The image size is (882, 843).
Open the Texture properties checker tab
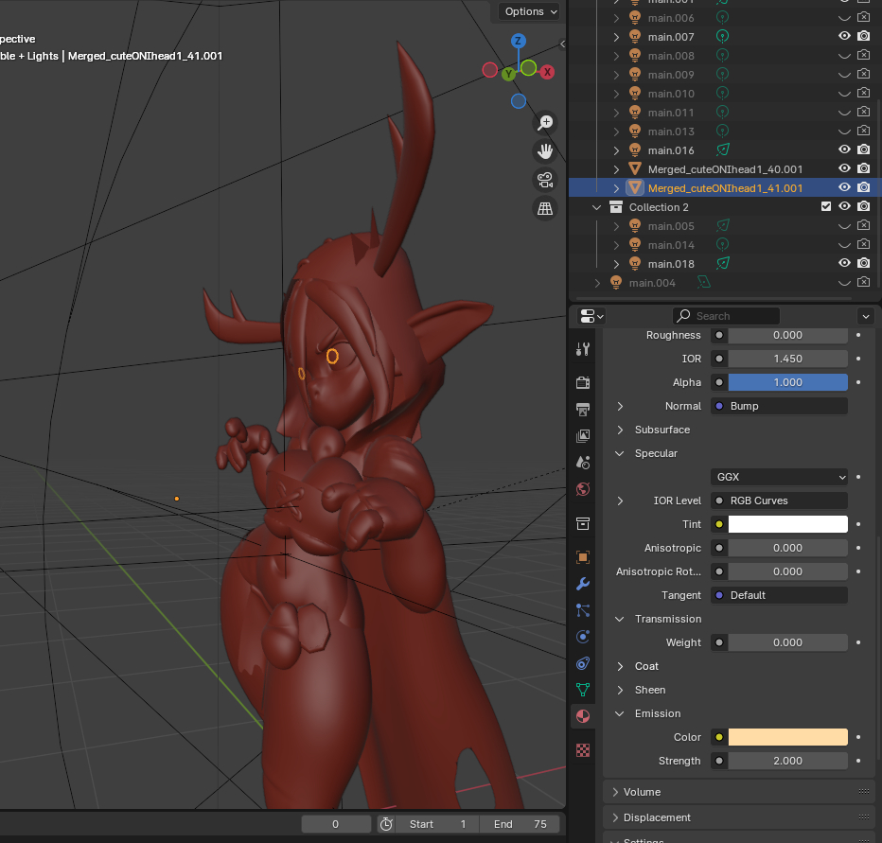pos(583,749)
